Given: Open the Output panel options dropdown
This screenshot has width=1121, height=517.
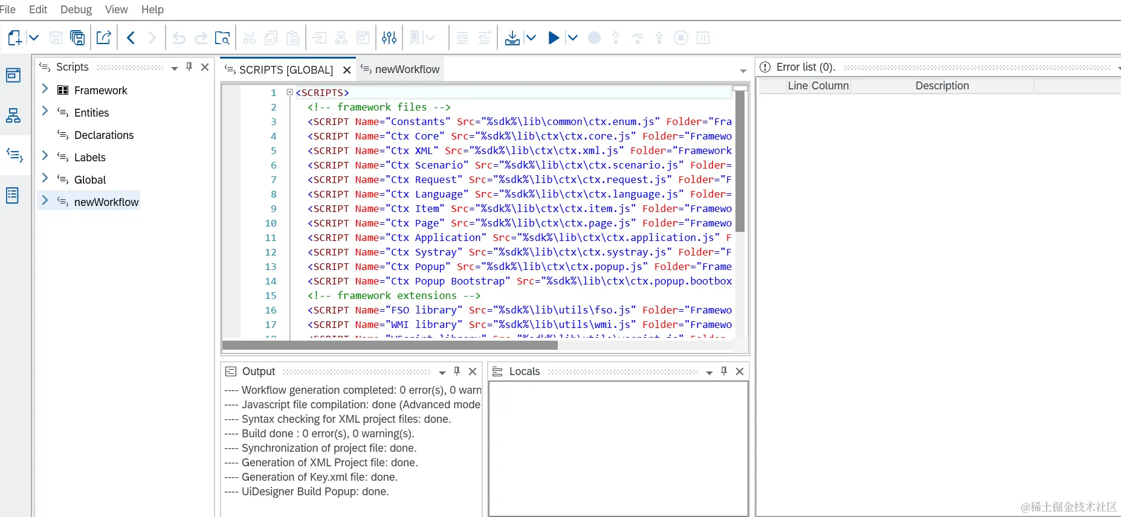Looking at the screenshot, I should 442,373.
